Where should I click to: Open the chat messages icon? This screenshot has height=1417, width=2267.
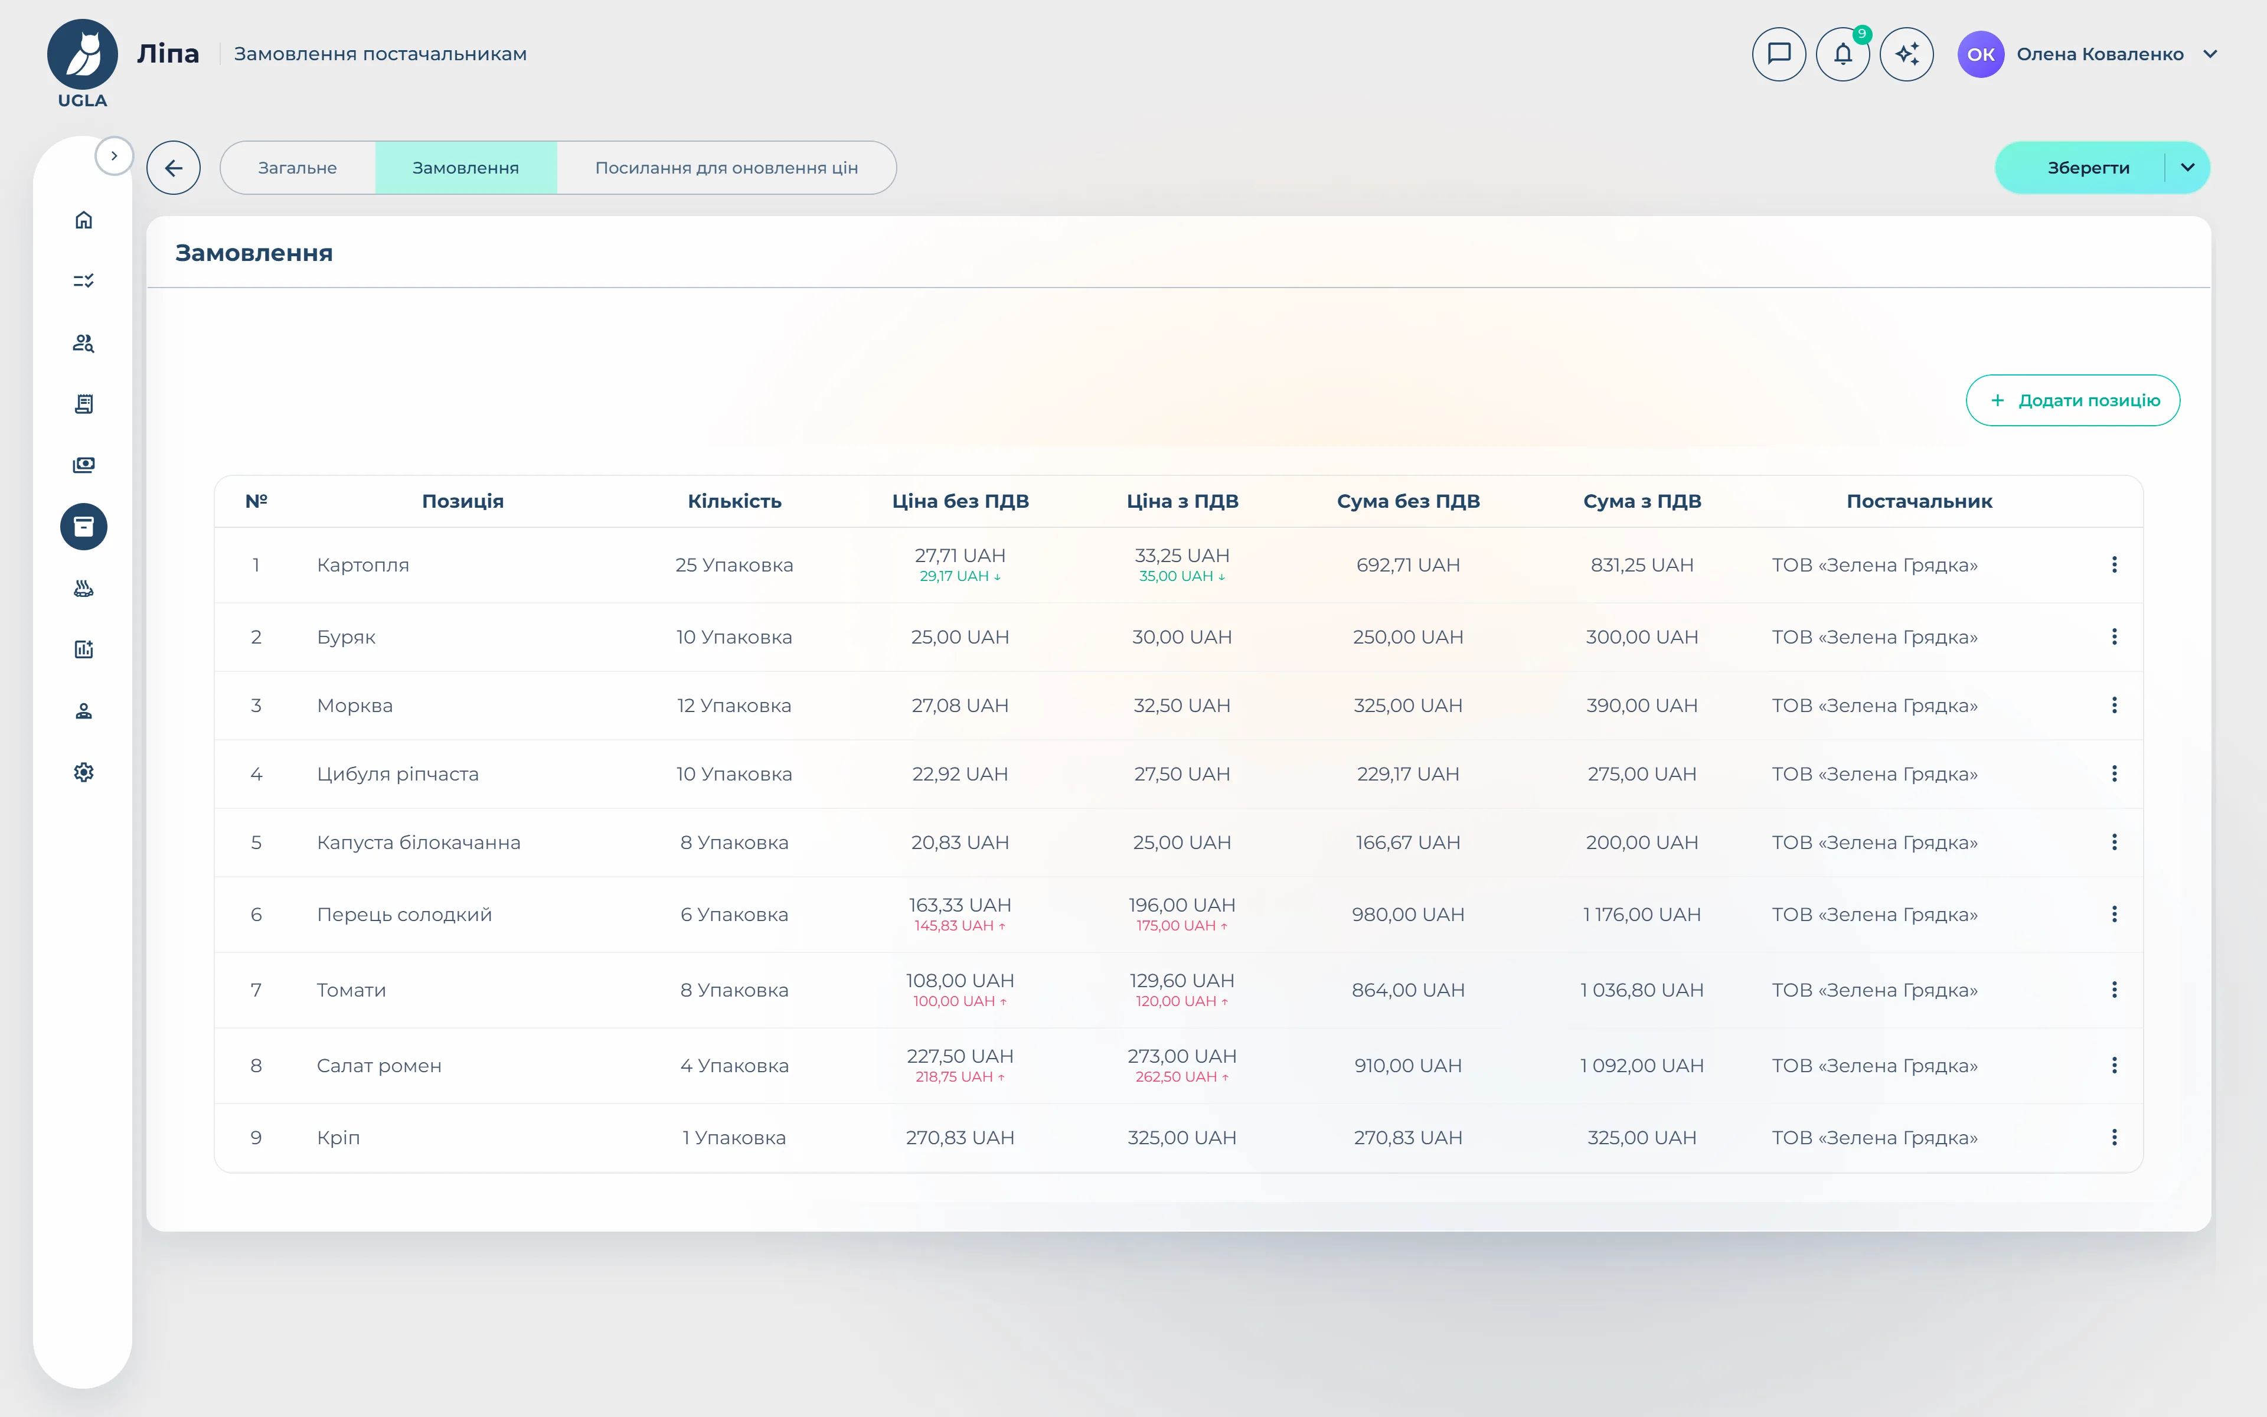[x=1778, y=54]
